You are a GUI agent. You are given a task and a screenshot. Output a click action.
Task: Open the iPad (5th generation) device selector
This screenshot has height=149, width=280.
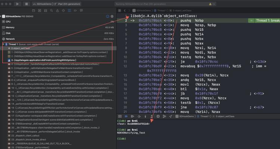tap(67, 4)
